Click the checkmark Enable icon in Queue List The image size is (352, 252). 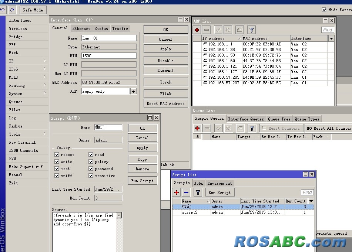tap(218, 128)
